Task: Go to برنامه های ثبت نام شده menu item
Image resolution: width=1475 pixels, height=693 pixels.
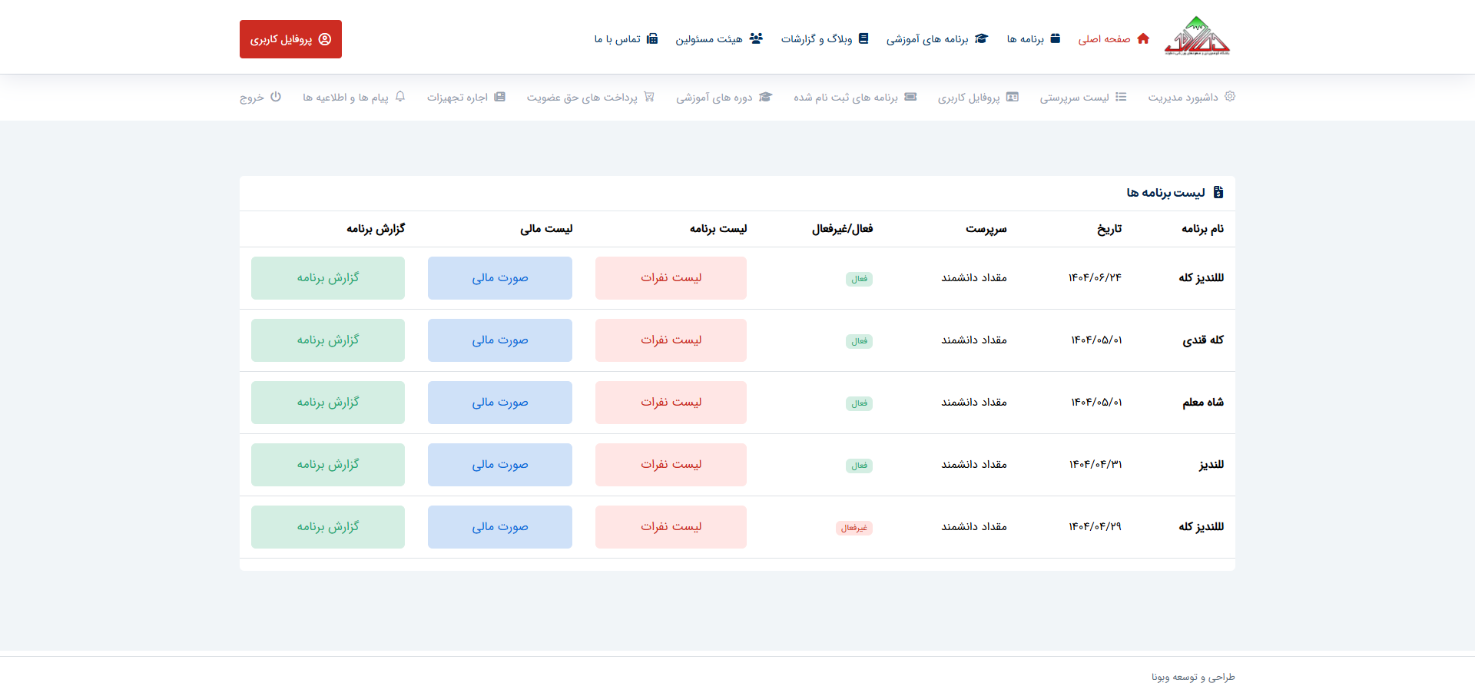Action: (846, 98)
